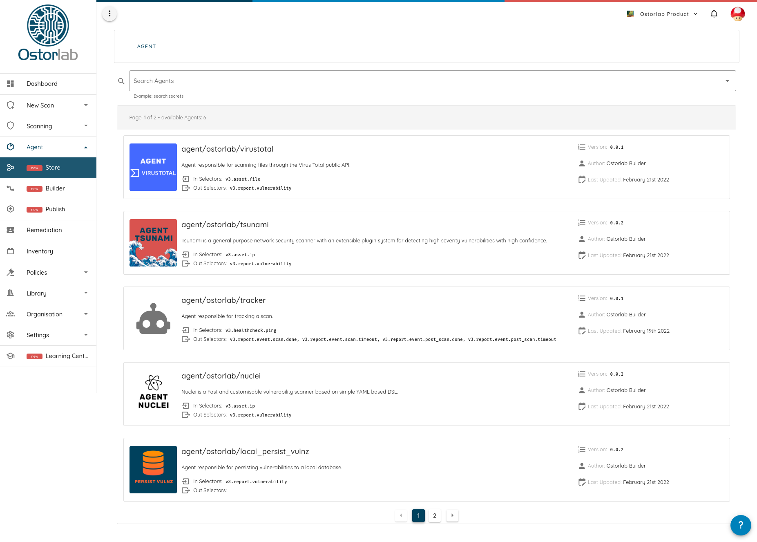
Task: Expand the New Scan menu arrow
Action: pos(86,105)
